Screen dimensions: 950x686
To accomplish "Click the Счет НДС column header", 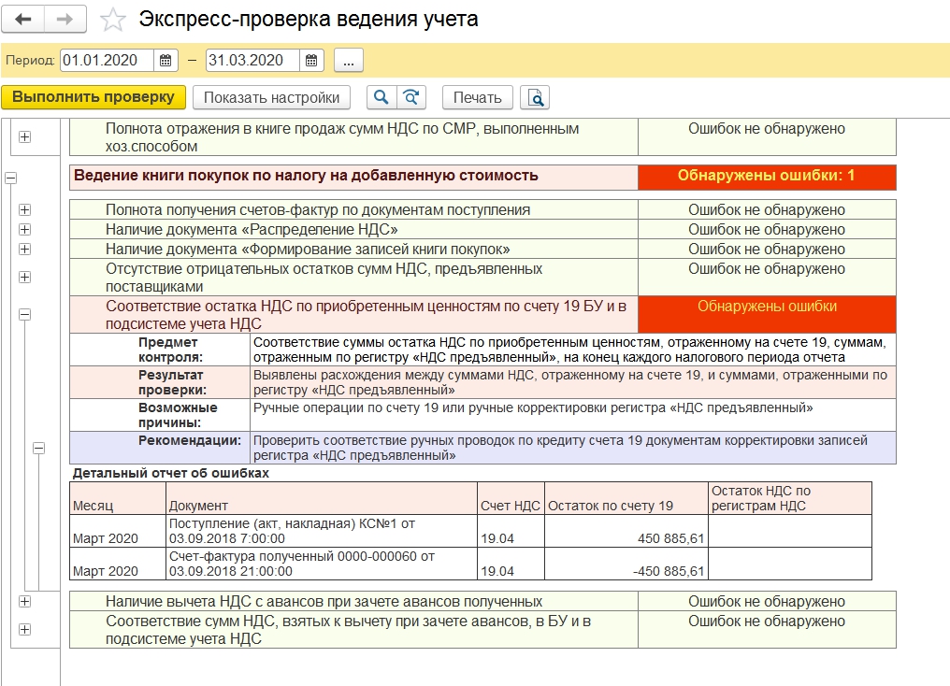I will click(x=511, y=498).
